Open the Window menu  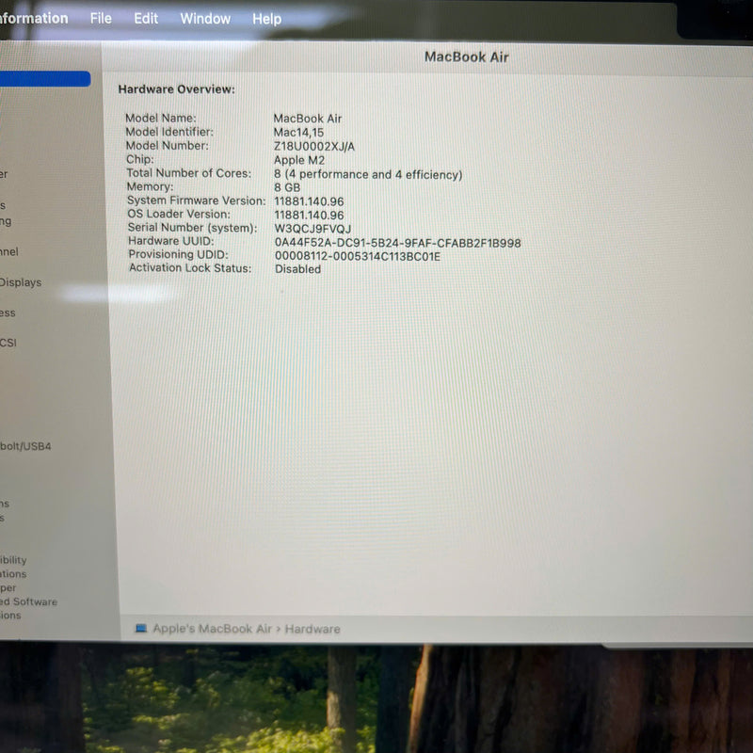205,19
